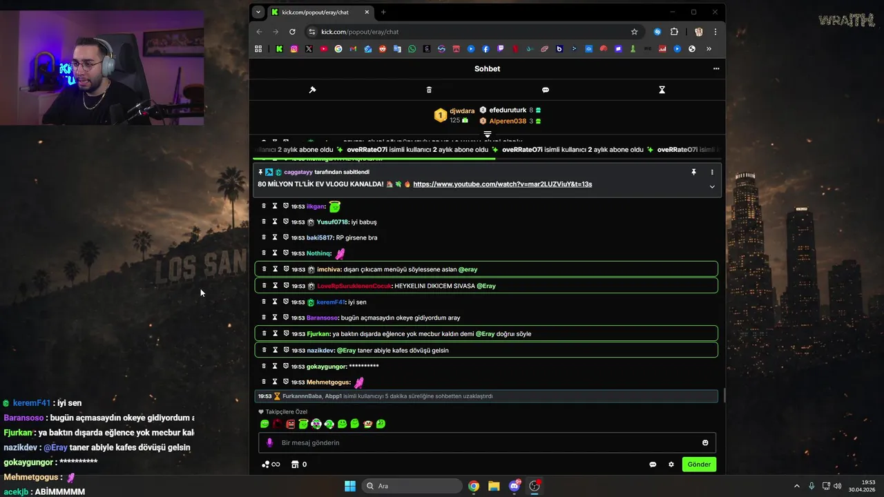
Task: Ban Mehmetgogus using the shield icon
Action: [x=285, y=382]
